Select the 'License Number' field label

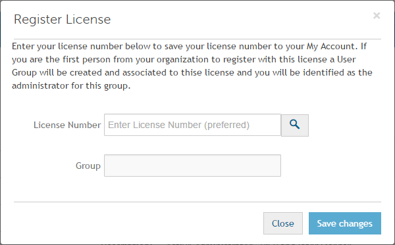click(x=67, y=125)
